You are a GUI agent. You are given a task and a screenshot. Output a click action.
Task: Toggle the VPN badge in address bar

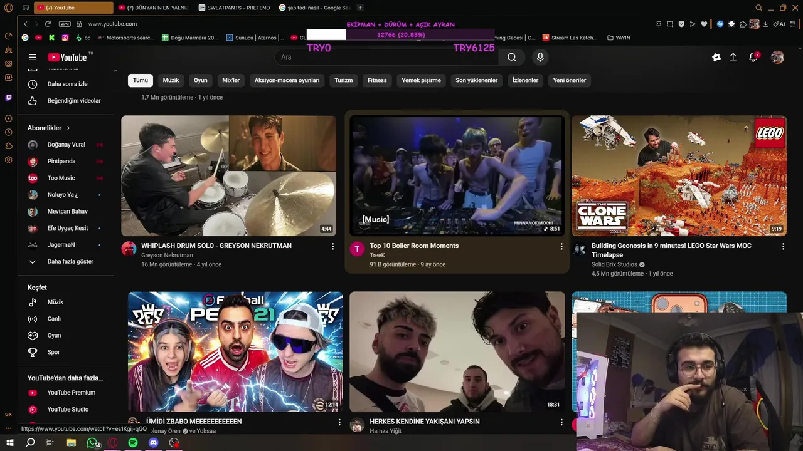65,24
